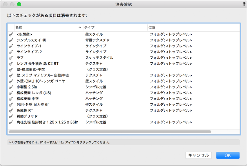Toggle checkmark for 補助グリッド class
This screenshot has height=166, width=247.
click(x=11, y=116)
